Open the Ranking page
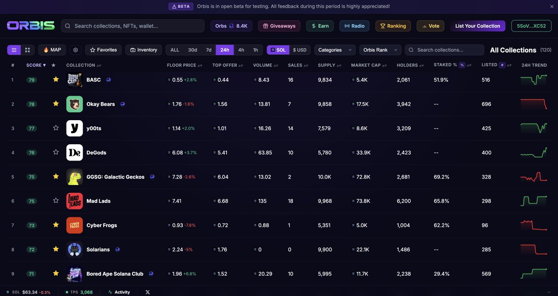 coord(393,26)
